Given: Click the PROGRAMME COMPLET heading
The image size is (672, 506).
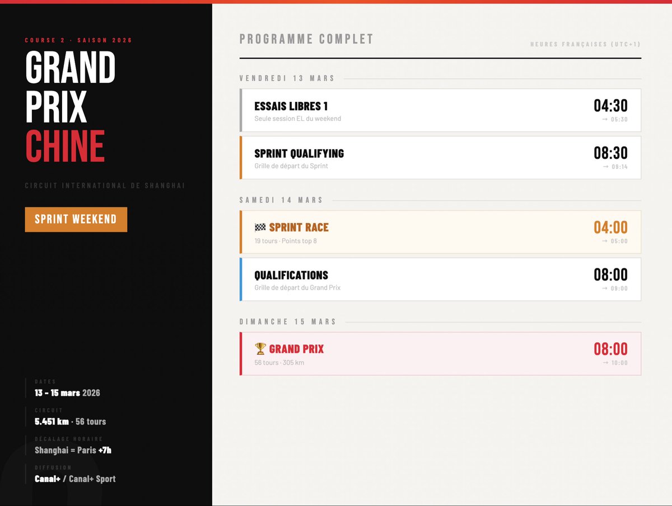Looking at the screenshot, I should 306,39.
